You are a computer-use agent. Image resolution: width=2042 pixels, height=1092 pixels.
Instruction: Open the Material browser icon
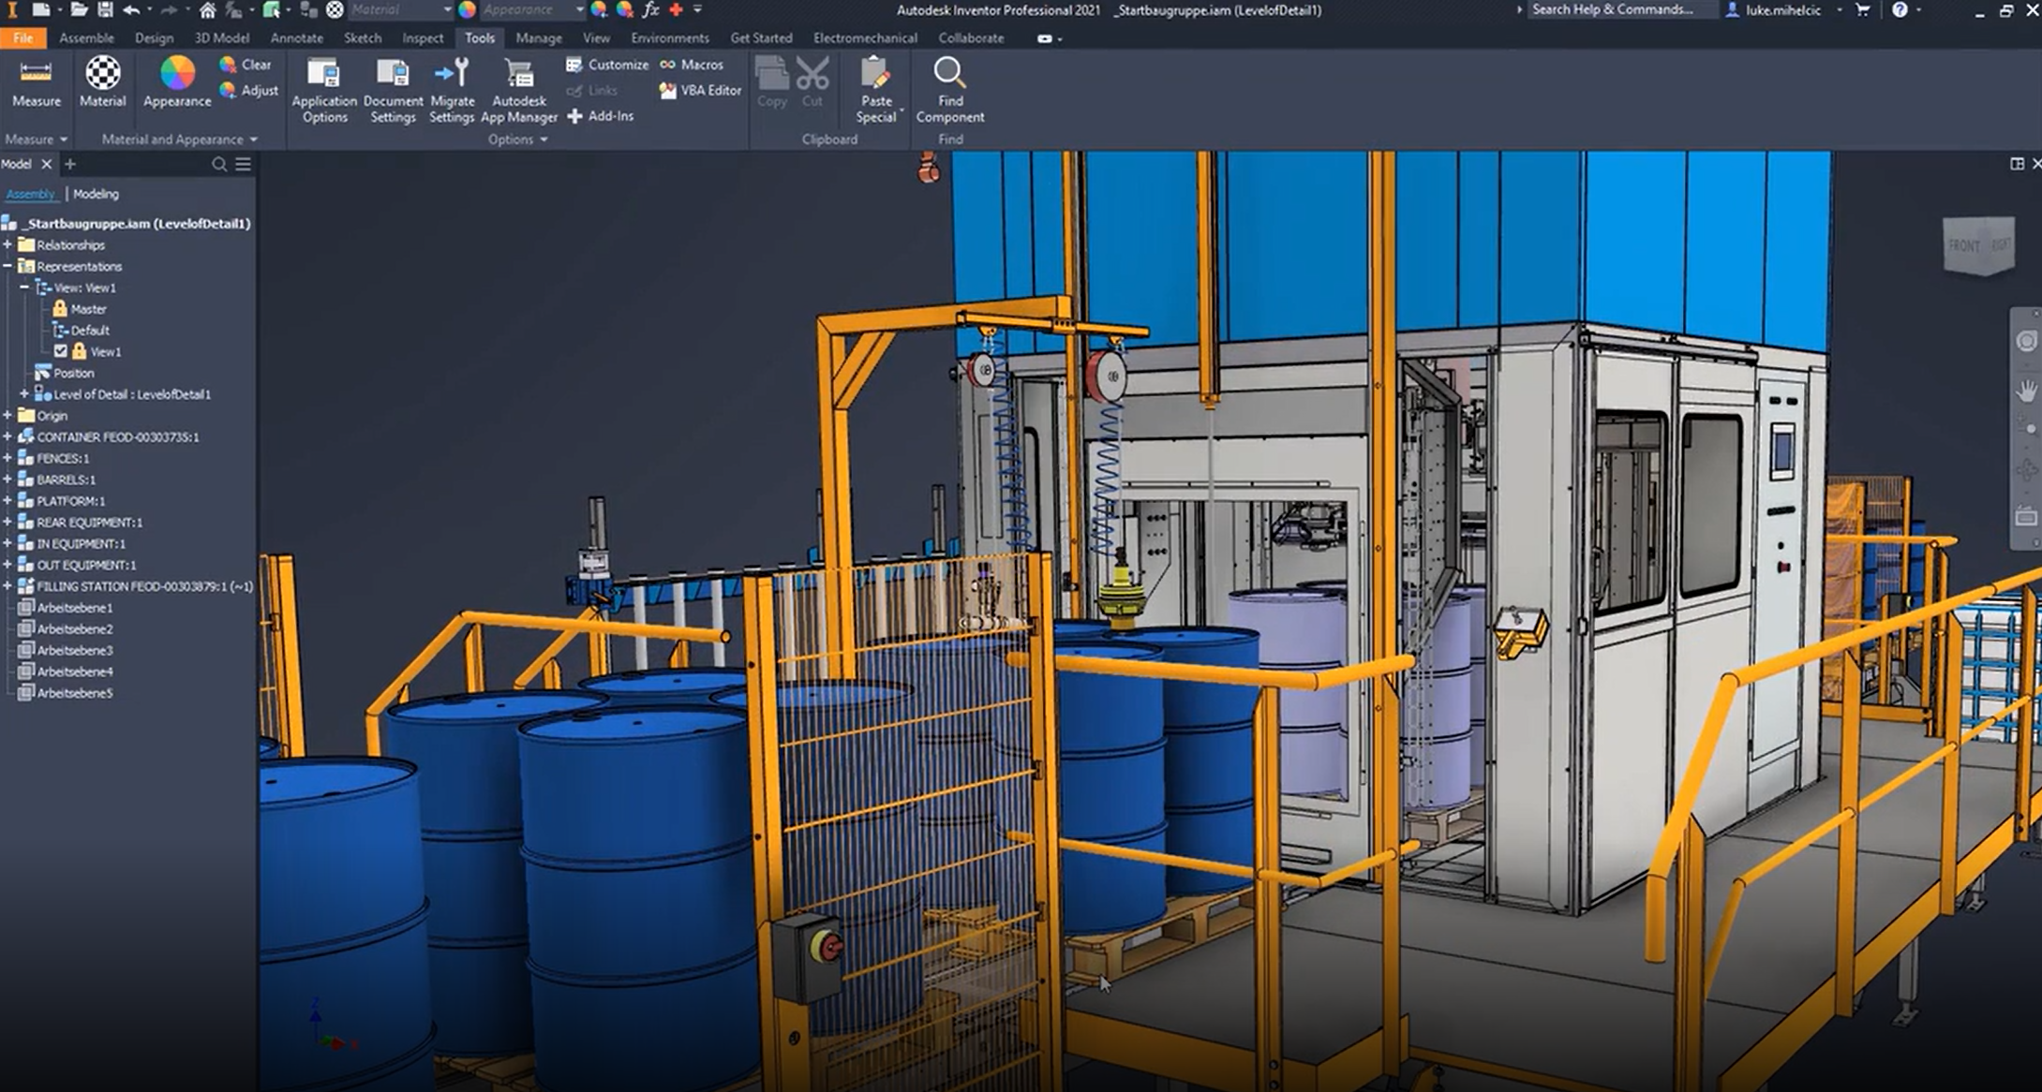102,73
